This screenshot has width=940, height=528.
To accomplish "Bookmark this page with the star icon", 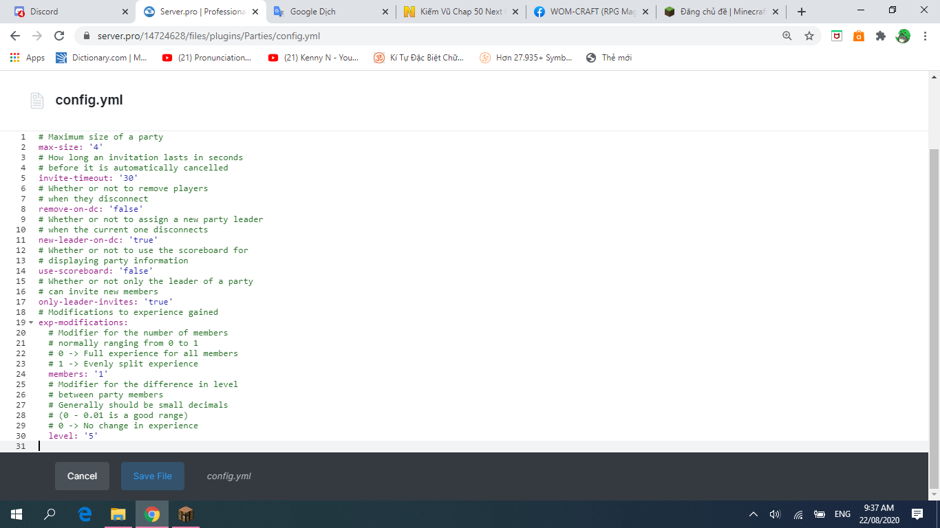I will [809, 36].
